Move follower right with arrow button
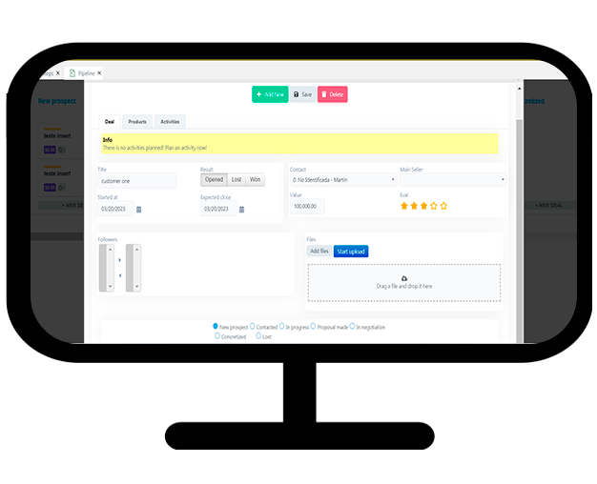The image size is (597, 484). 120,259
